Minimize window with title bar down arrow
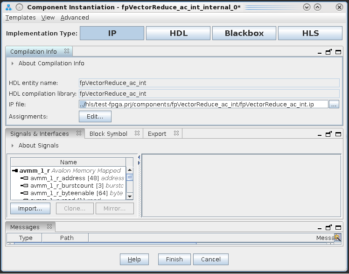The image size is (349, 274). (307, 7)
